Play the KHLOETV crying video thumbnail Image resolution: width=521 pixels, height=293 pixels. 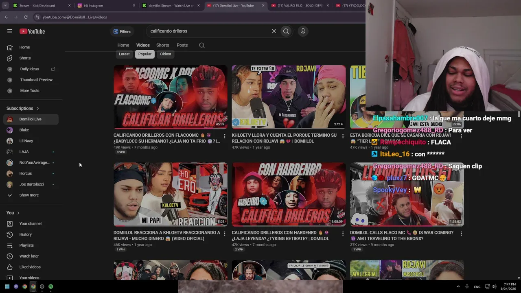[289, 97]
